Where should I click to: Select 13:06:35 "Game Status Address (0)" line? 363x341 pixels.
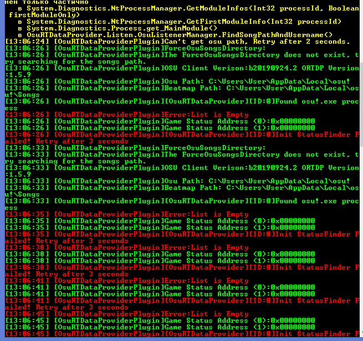click(x=160, y=221)
